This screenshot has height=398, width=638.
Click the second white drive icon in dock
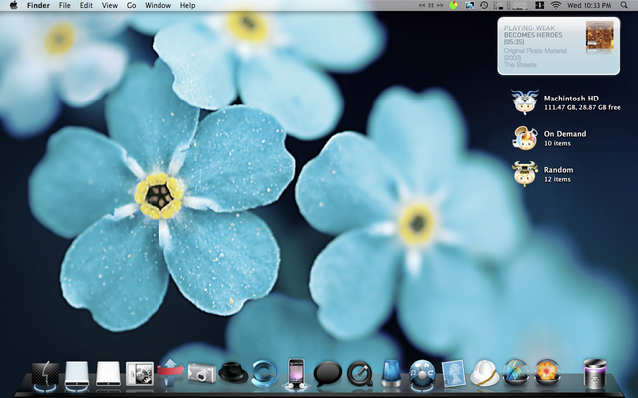(109, 374)
